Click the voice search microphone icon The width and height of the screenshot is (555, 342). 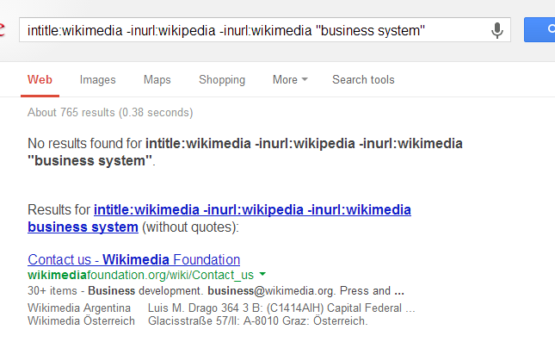coord(497,30)
